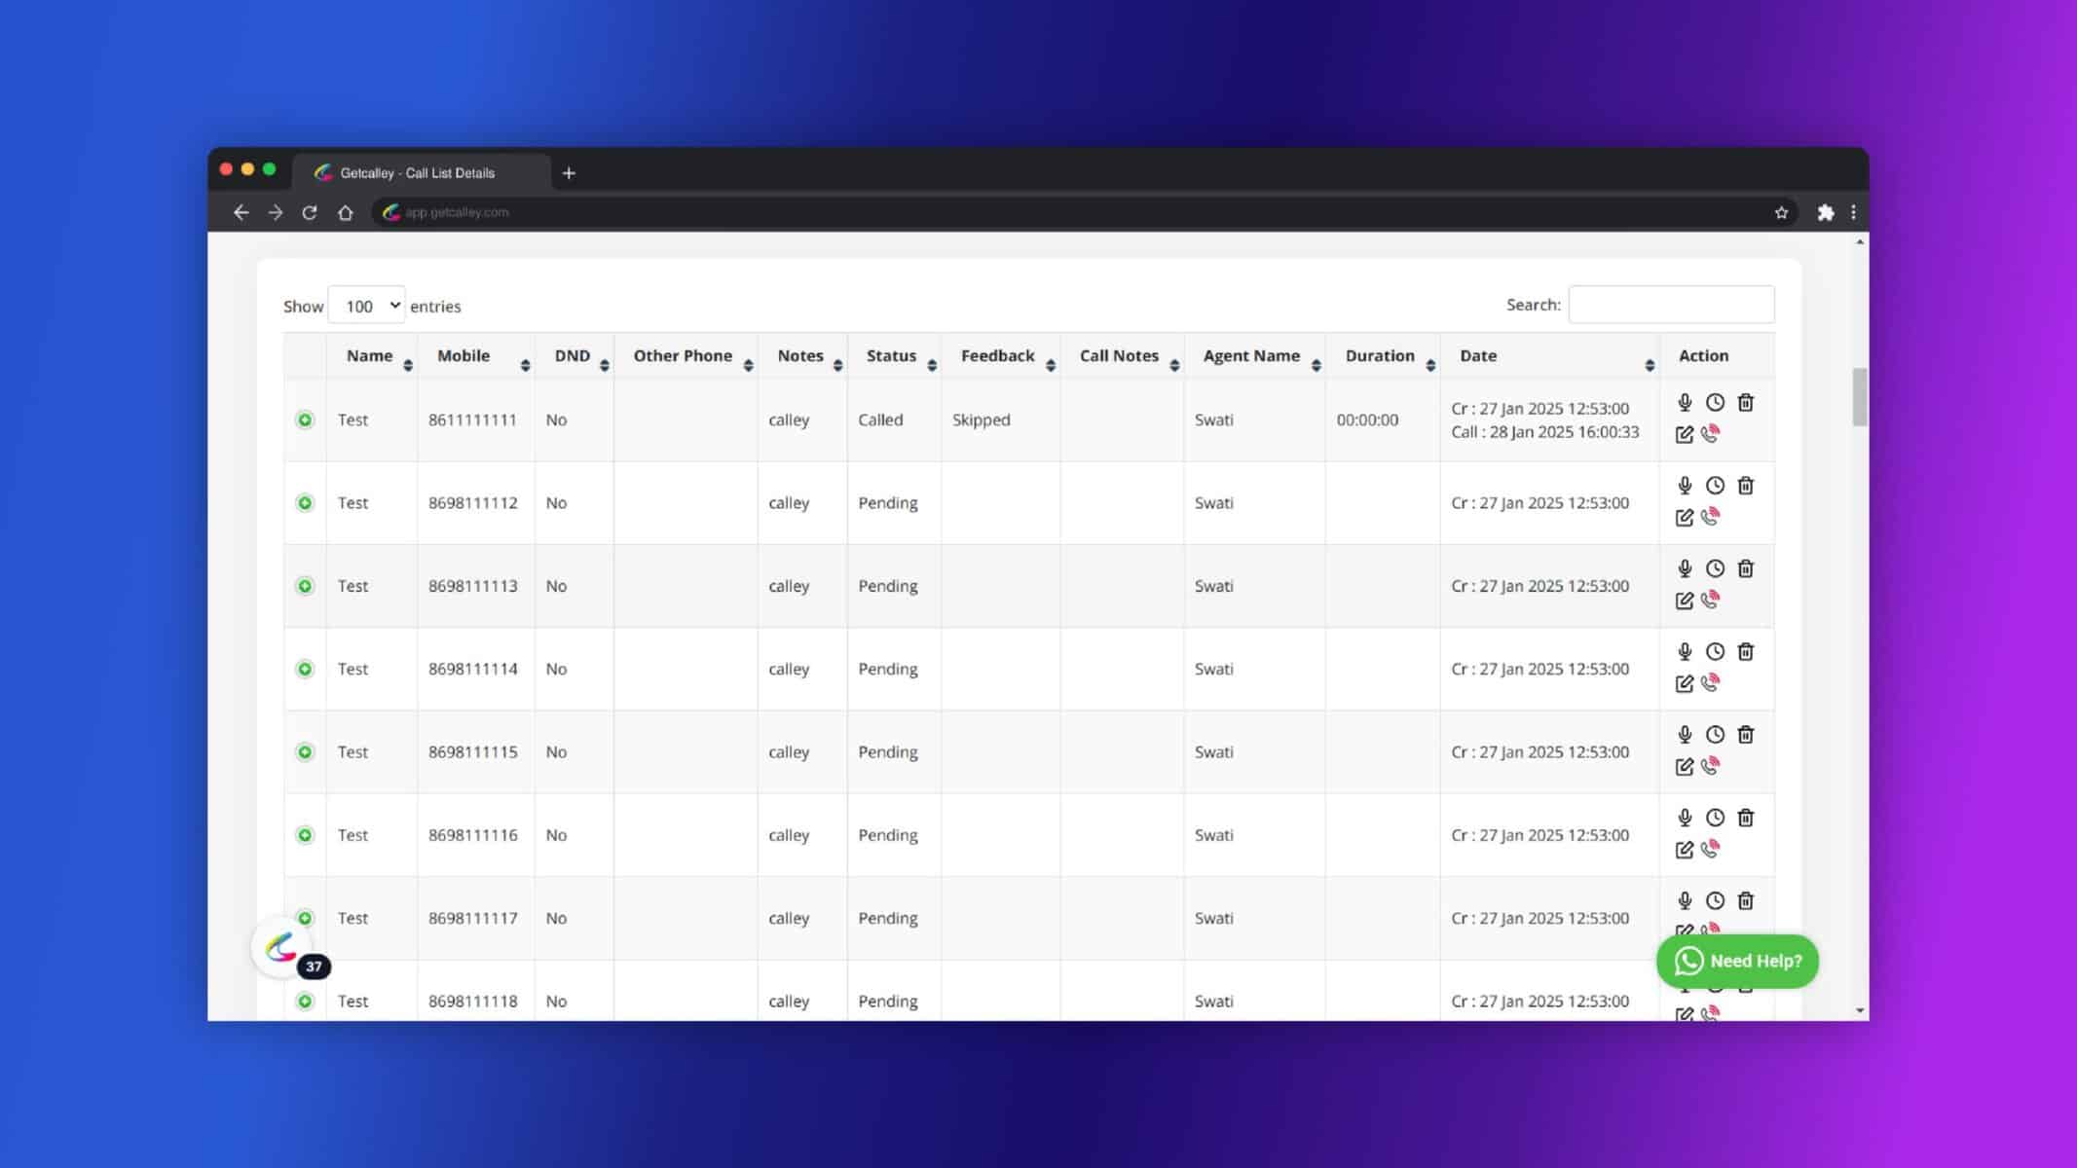Screen dimensions: 2077x1168
Task: Expand row details for 8698111118
Action: click(x=305, y=1001)
